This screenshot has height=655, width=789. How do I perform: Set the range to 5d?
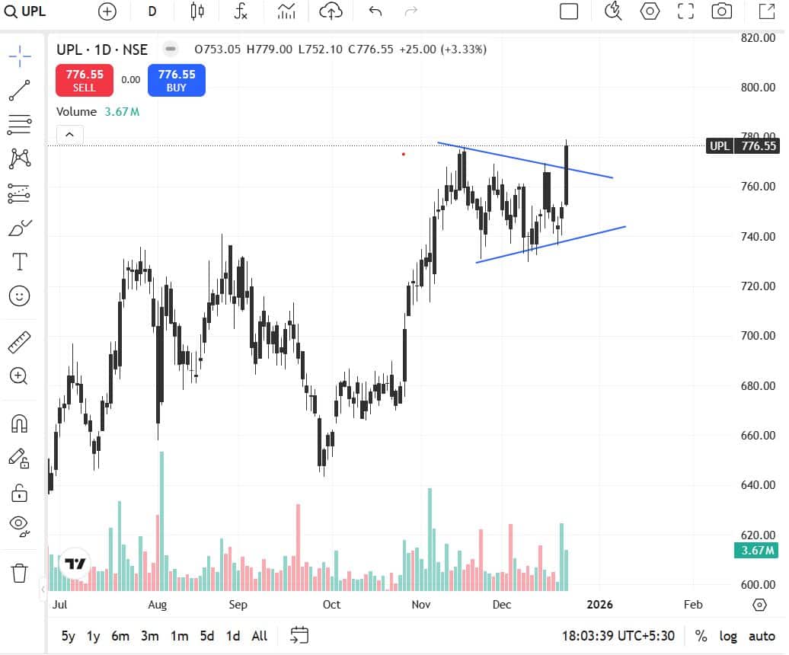[x=207, y=637]
